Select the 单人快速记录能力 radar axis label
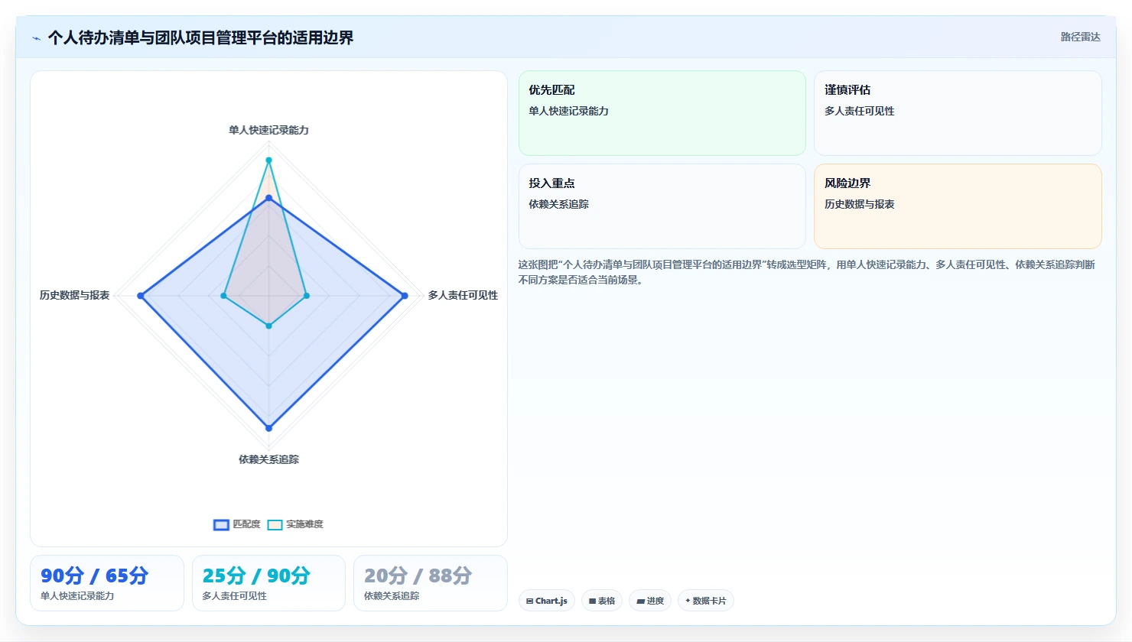This screenshot has height=642, width=1132. pos(268,130)
